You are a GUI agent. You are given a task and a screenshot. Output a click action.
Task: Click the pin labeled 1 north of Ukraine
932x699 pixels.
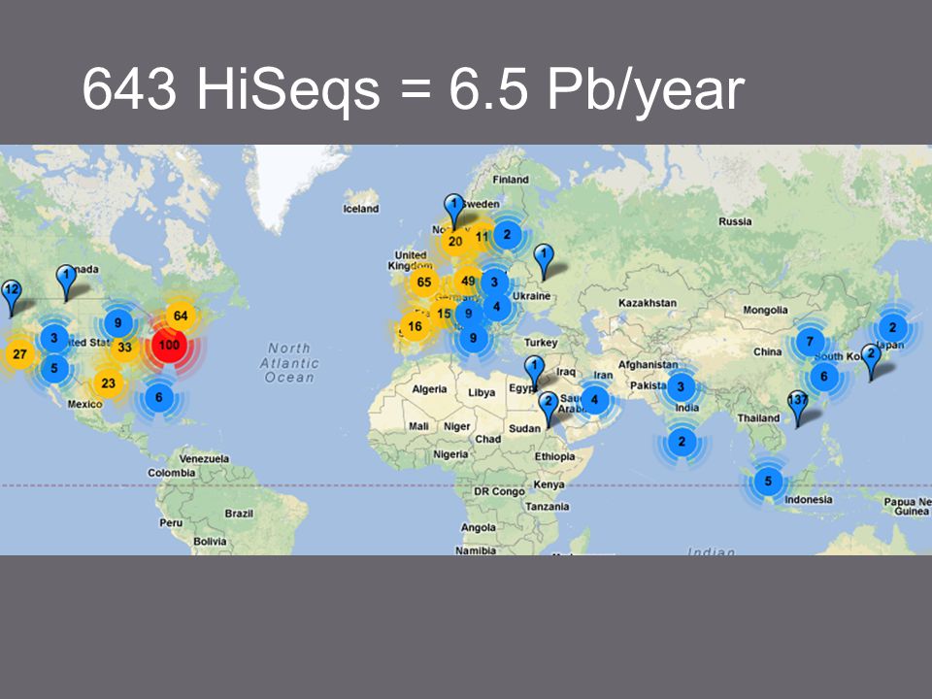tap(544, 262)
